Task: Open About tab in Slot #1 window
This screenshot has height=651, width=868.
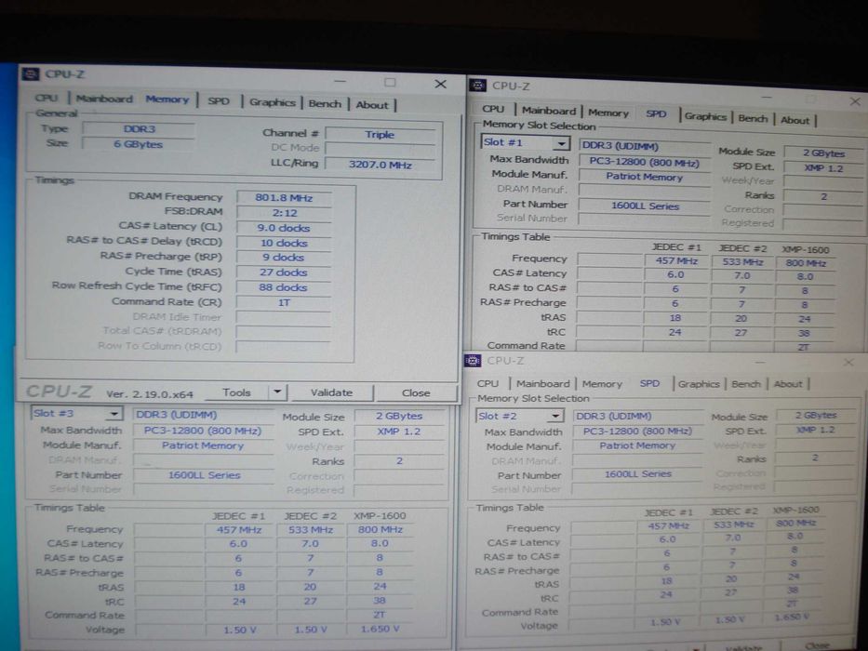Action: [x=795, y=120]
